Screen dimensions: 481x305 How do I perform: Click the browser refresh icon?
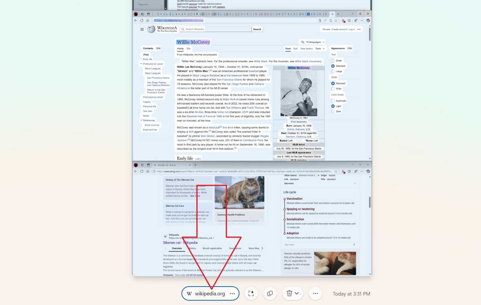coord(141,20)
